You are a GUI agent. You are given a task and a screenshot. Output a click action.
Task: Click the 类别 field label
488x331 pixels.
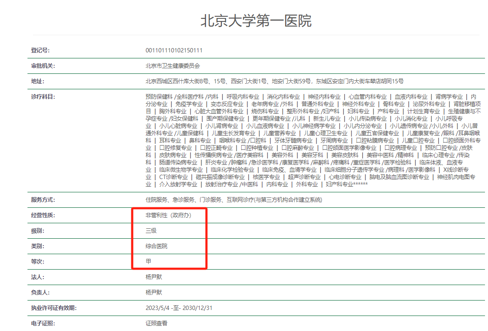pyautogui.click(x=38, y=246)
